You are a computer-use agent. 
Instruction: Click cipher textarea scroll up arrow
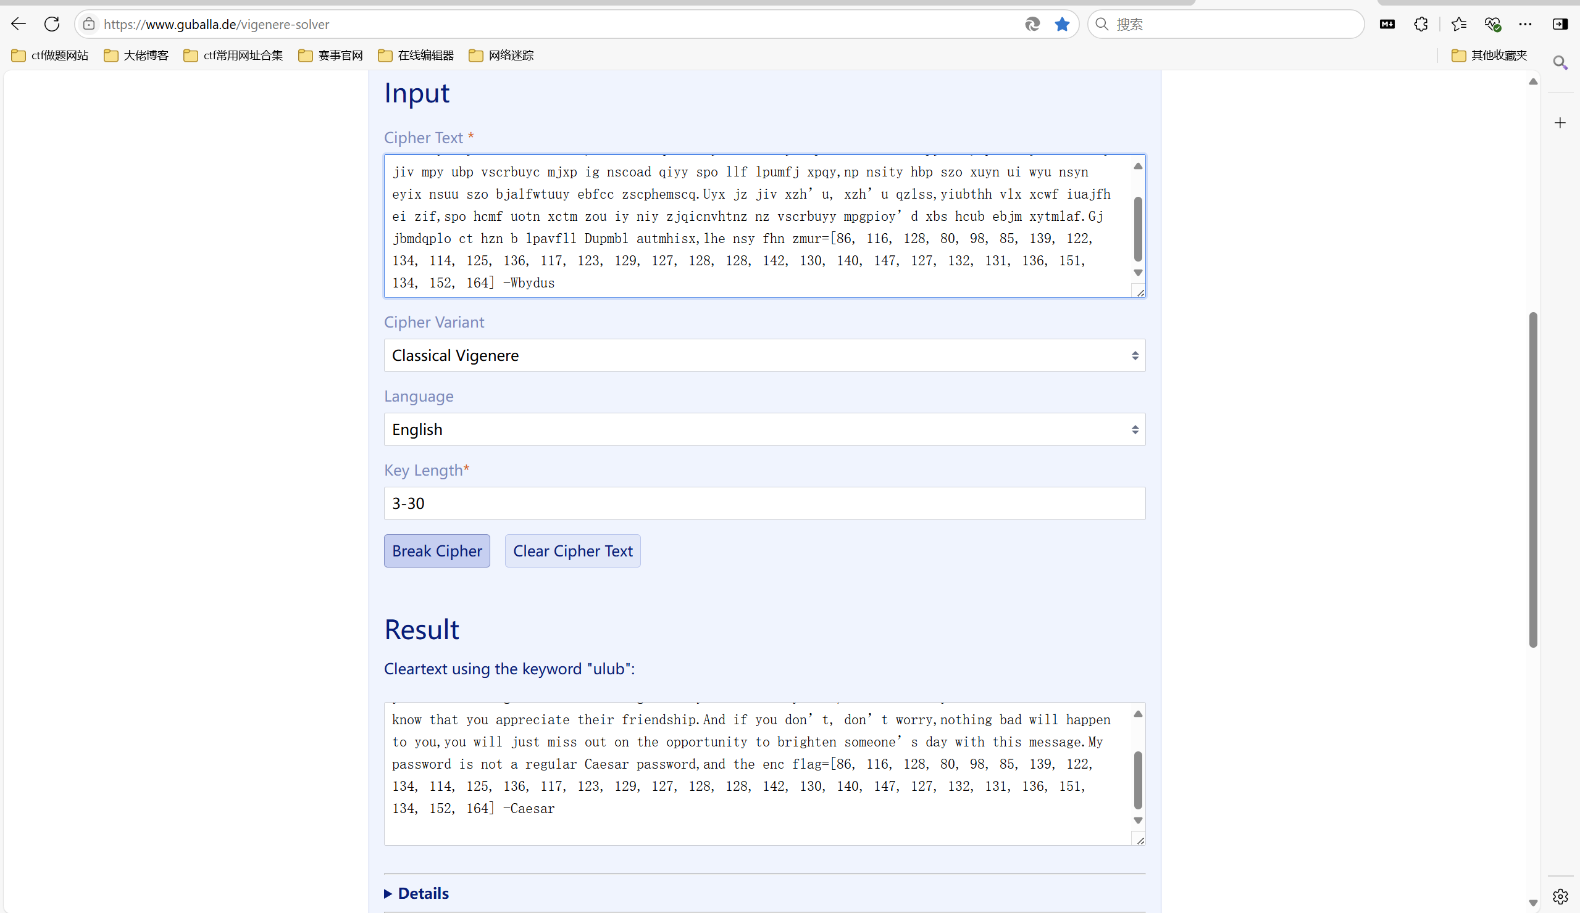tap(1138, 166)
